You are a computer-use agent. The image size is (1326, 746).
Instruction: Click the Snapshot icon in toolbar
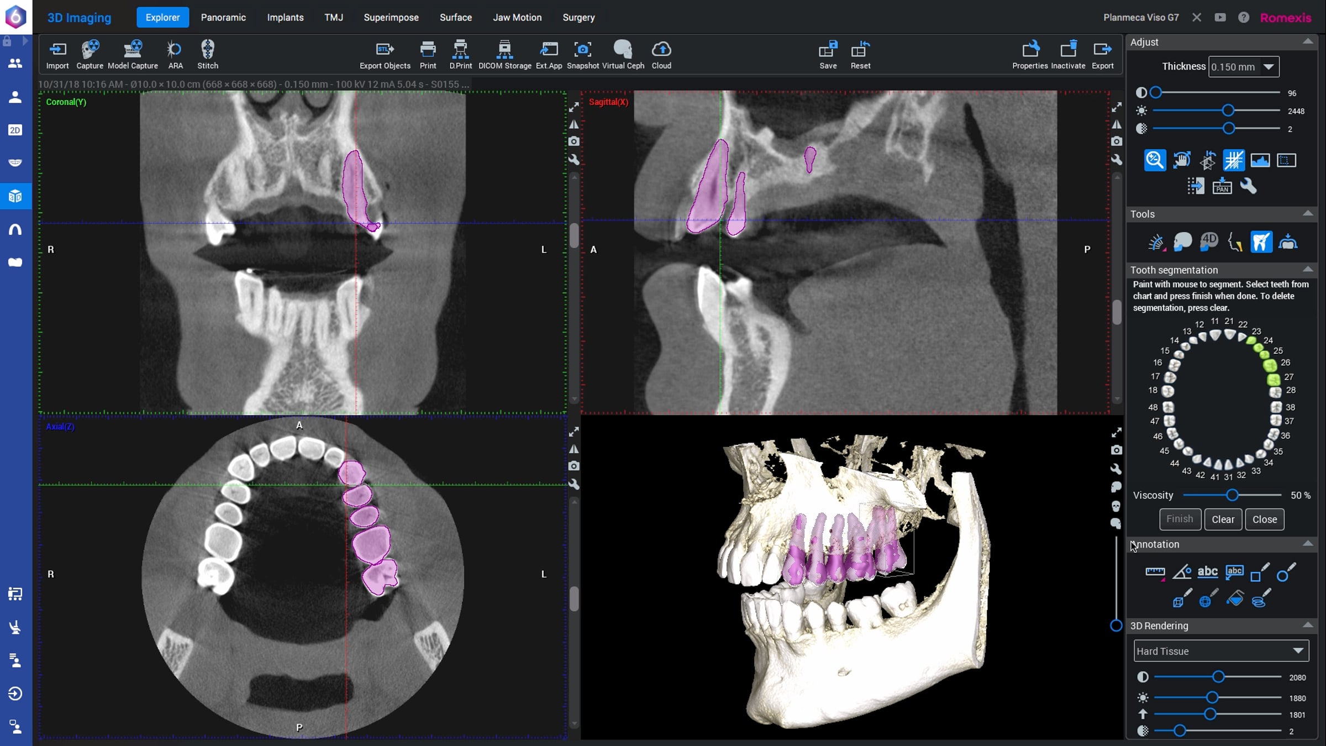tap(582, 54)
